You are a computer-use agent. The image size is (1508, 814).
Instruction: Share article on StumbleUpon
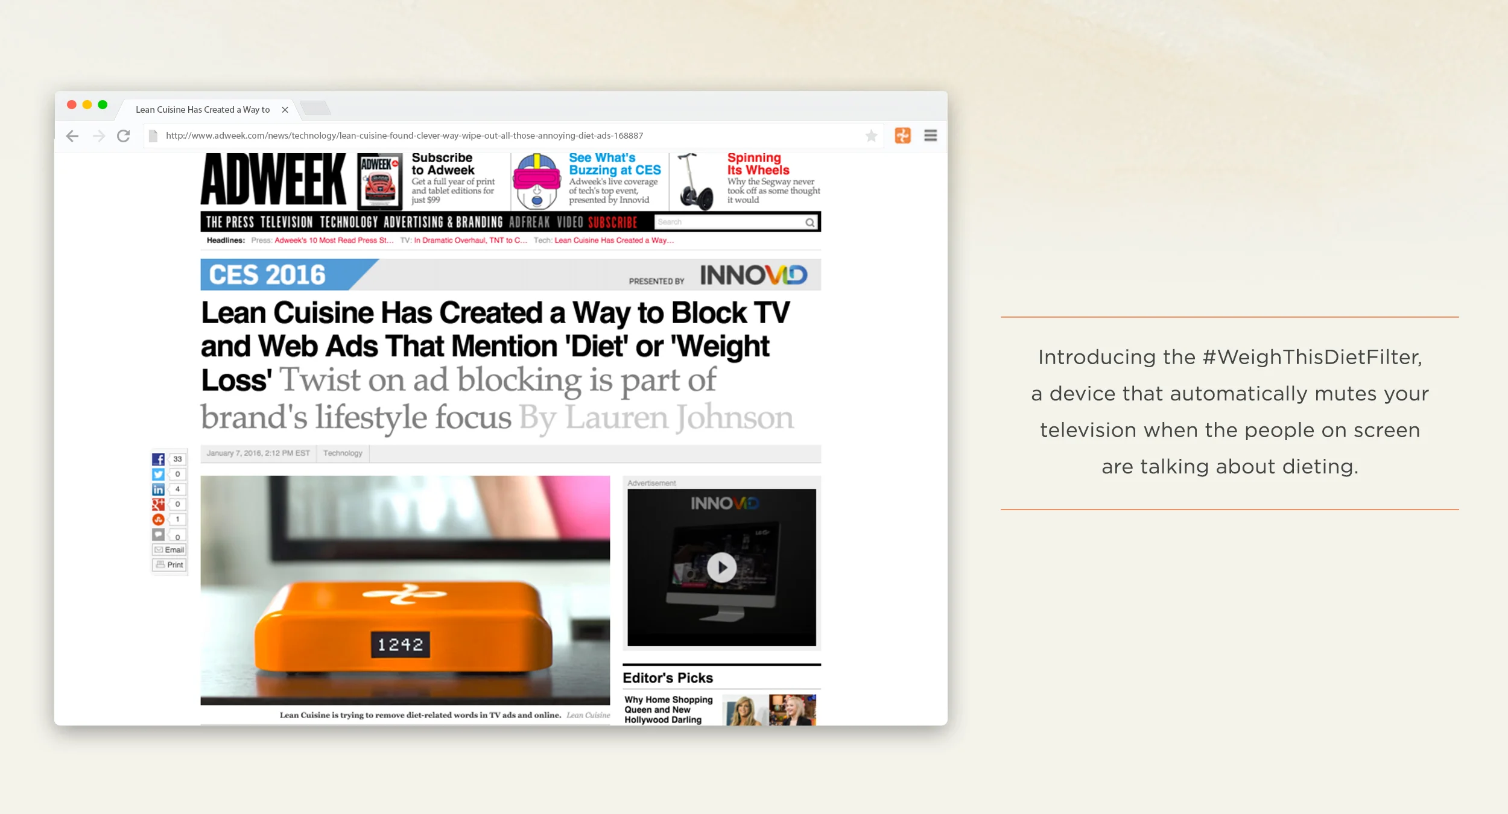tap(158, 519)
